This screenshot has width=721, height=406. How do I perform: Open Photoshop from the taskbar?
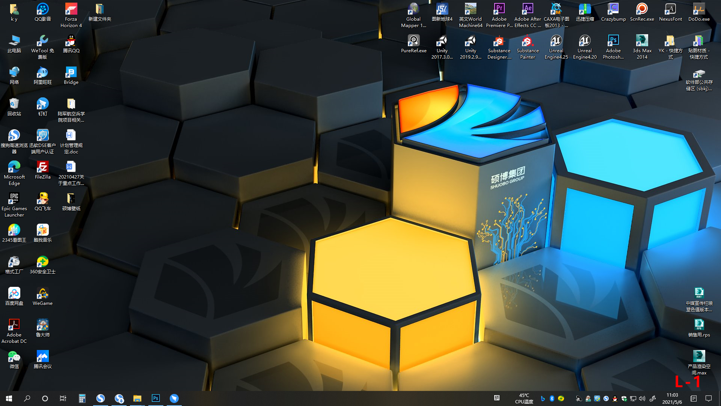click(x=155, y=398)
